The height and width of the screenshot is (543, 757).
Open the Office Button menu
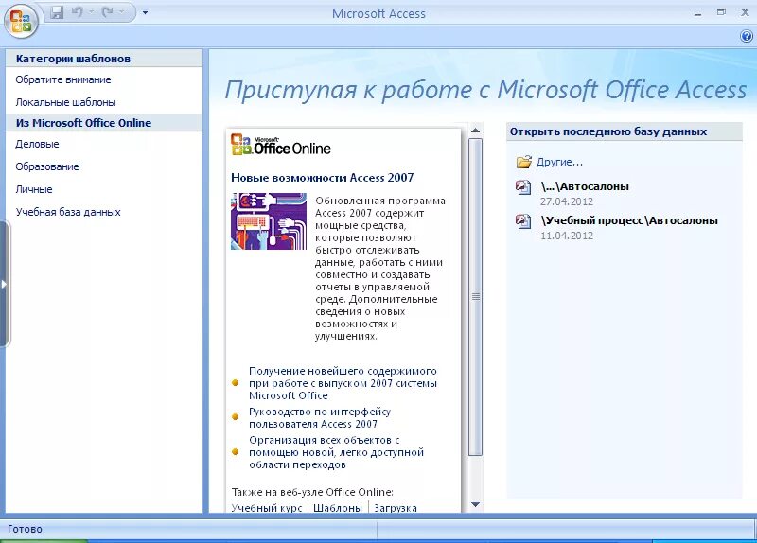[x=21, y=21]
